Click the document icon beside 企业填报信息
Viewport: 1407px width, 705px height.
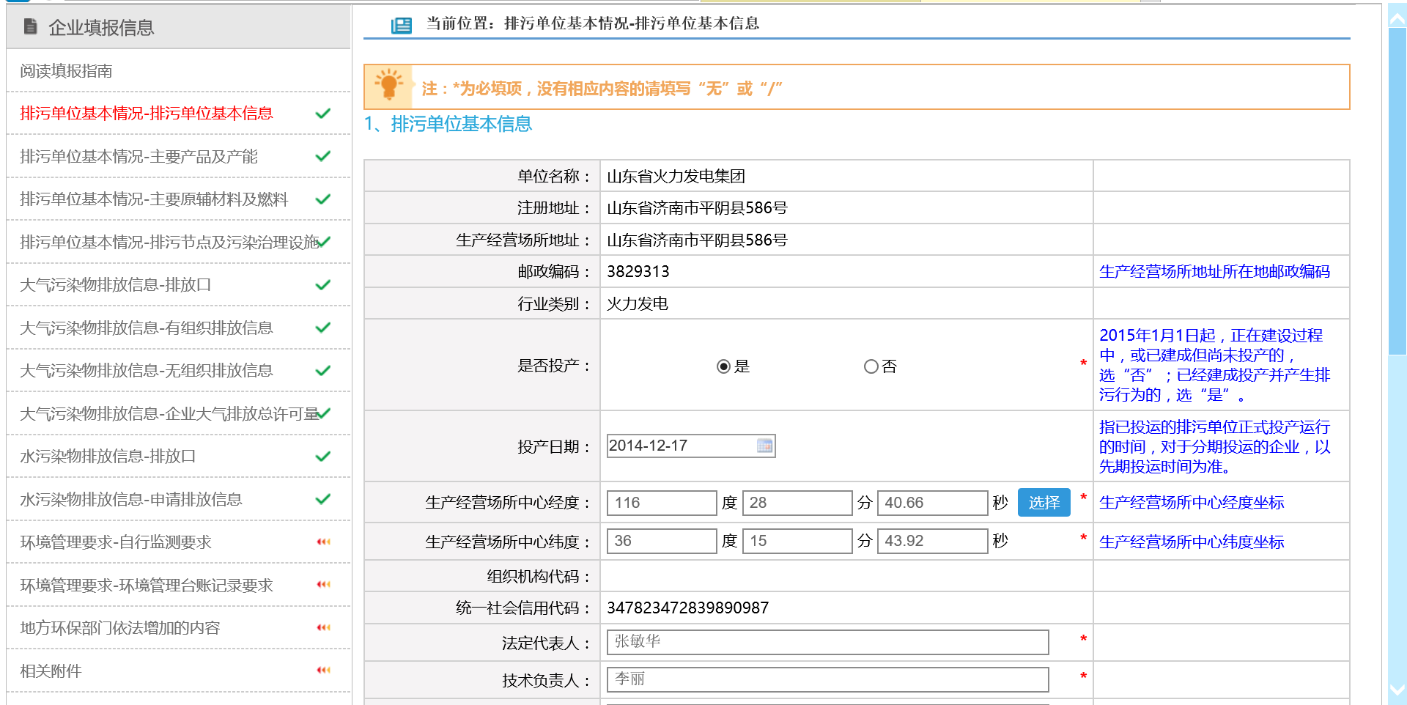[30, 27]
